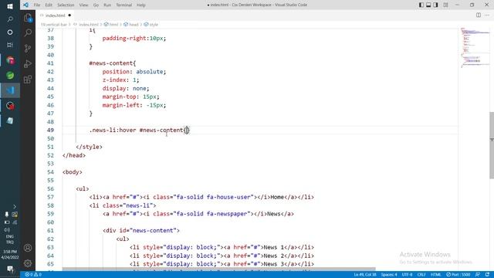This screenshot has height=278, width=494.
Task: Select indentation via Spaces: 4
Action: (389, 275)
